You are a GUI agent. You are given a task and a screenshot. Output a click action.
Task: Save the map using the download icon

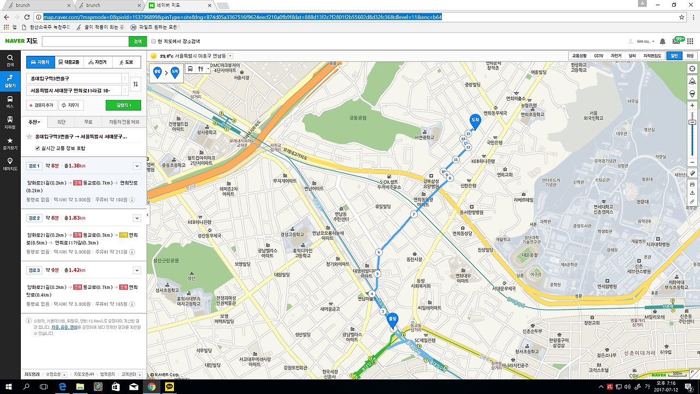point(692,193)
